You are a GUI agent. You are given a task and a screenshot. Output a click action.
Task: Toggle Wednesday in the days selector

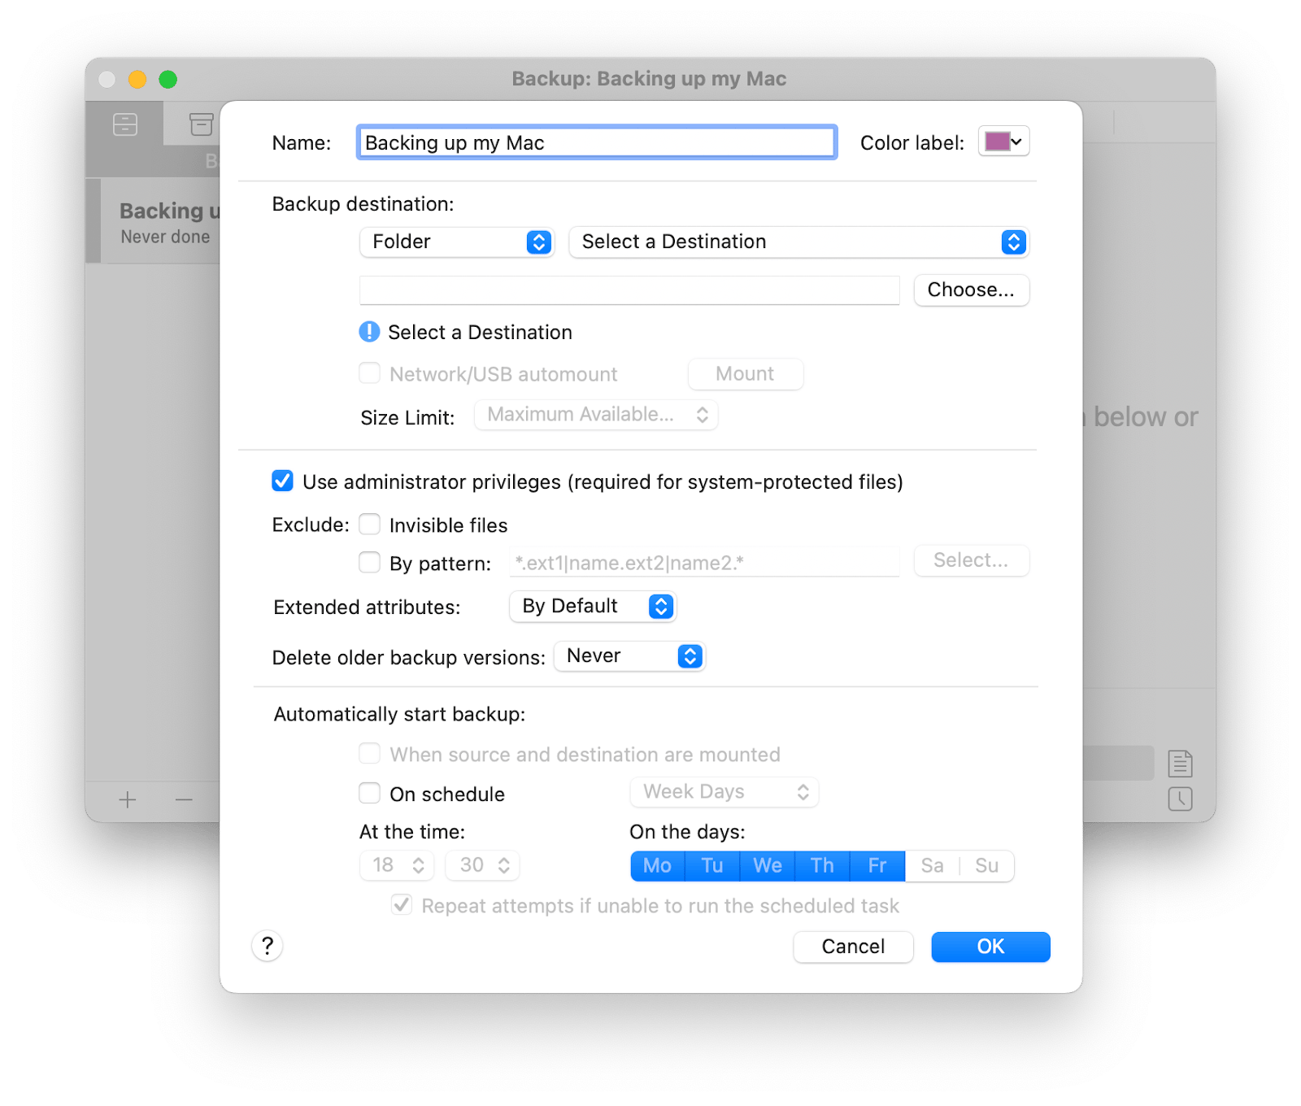point(768,865)
